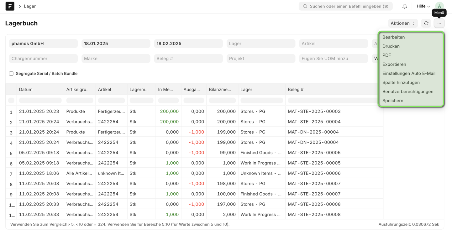Open the Projekt filter field

pyautogui.click(x=261, y=58)
